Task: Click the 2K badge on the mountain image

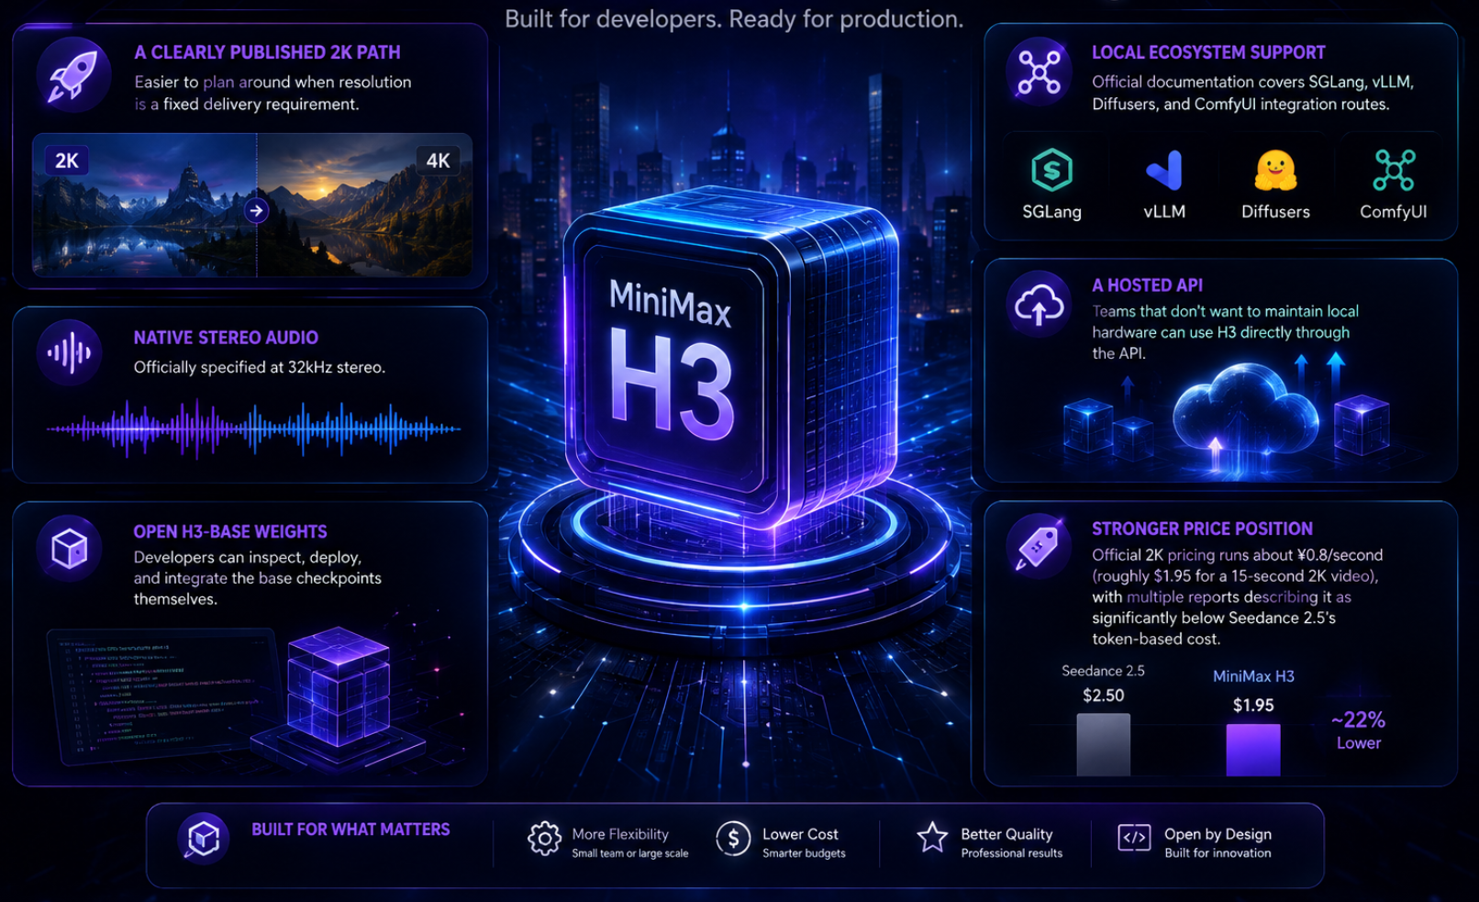Action: click(x=66, y=161)
